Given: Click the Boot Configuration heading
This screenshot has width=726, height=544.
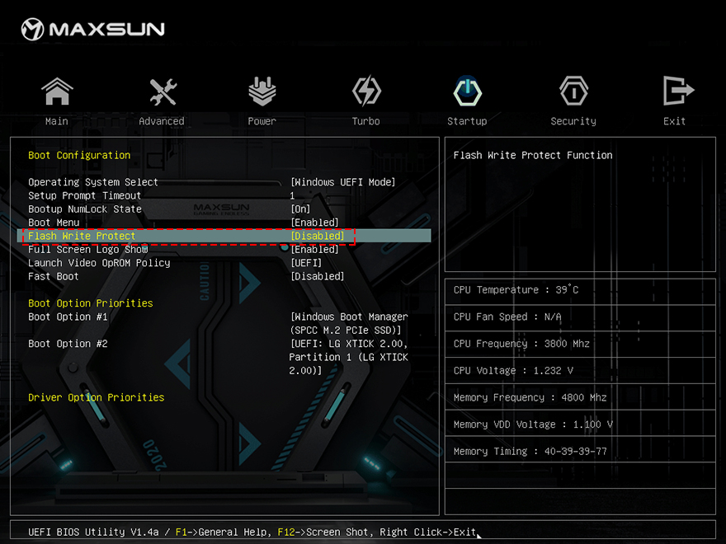Looking at the screenshot, I should [79, 156].
